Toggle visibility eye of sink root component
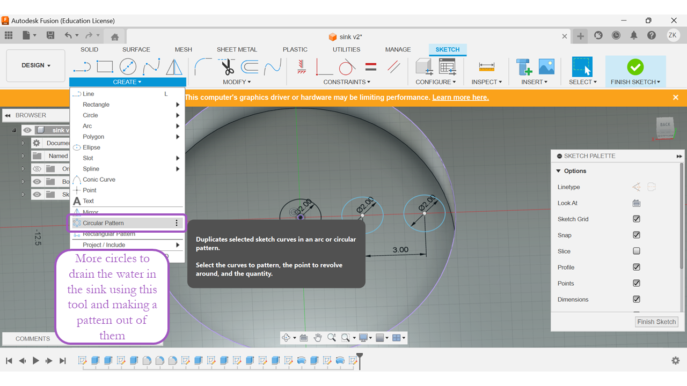 (x=27, y=130)
